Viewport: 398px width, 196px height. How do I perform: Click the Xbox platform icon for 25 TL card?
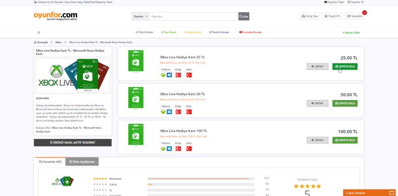tap(163, 75)
